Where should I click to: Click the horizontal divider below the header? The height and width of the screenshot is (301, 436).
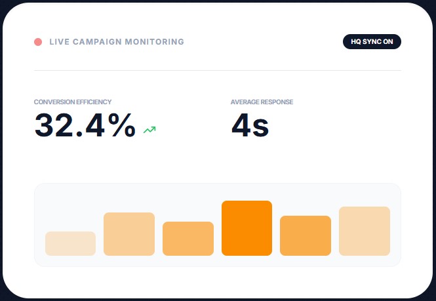tap(217, 70)
